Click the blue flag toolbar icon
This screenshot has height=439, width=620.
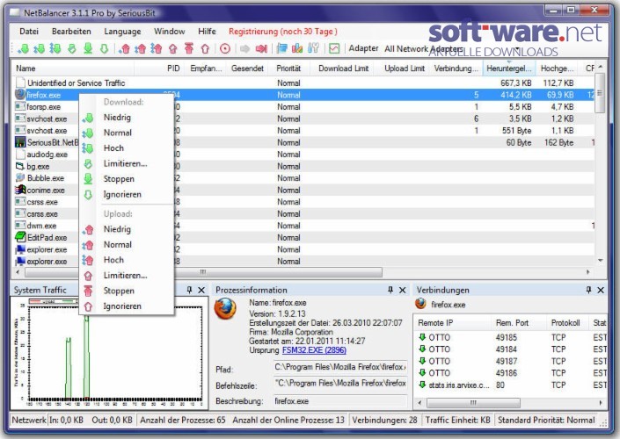point(281,48)
